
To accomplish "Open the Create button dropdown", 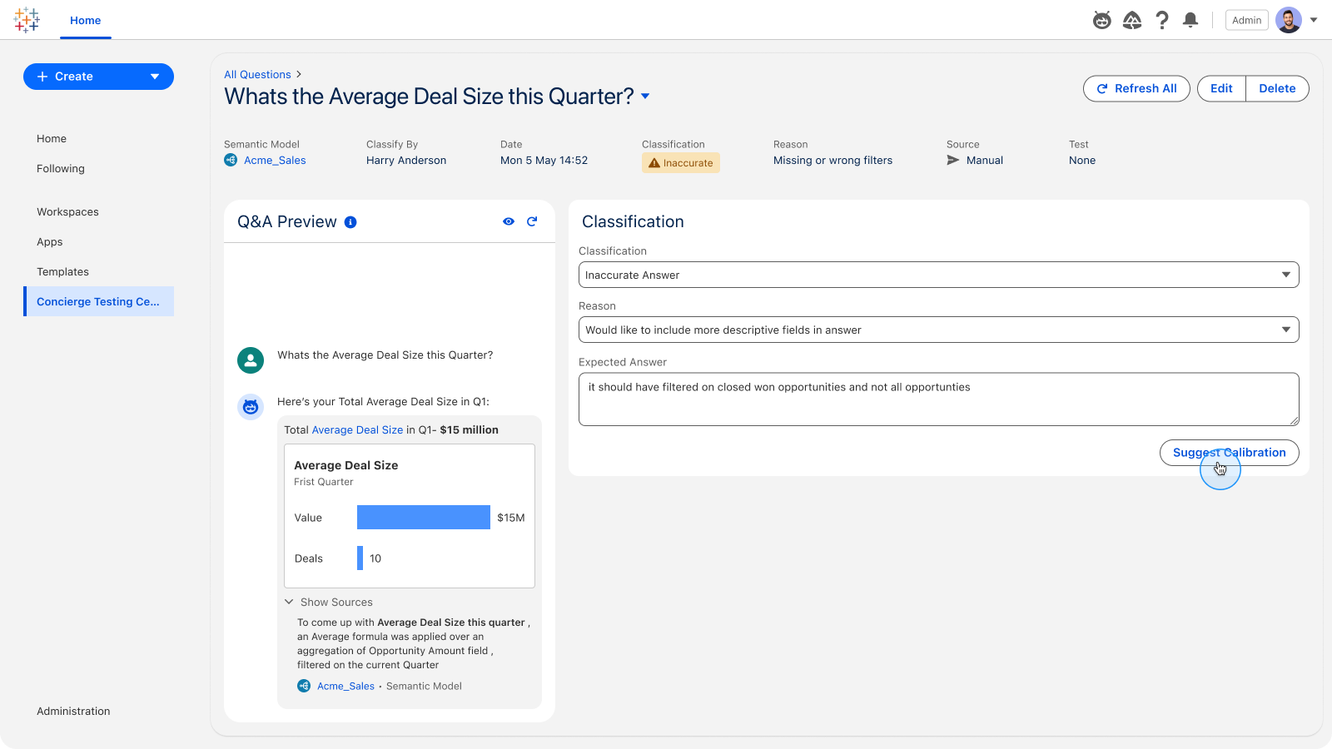I will [x=155, y=77].
